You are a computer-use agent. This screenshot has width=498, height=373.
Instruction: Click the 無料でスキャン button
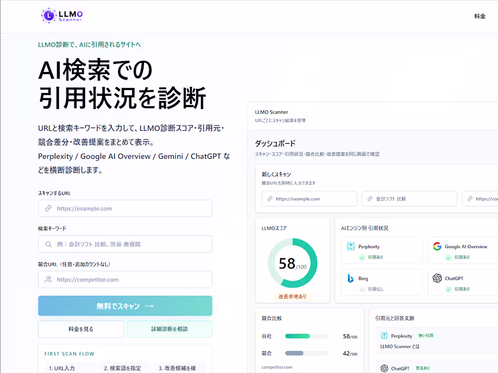coord(125,306)
